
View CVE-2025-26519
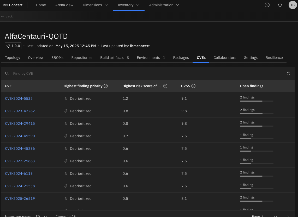(20, 199)
